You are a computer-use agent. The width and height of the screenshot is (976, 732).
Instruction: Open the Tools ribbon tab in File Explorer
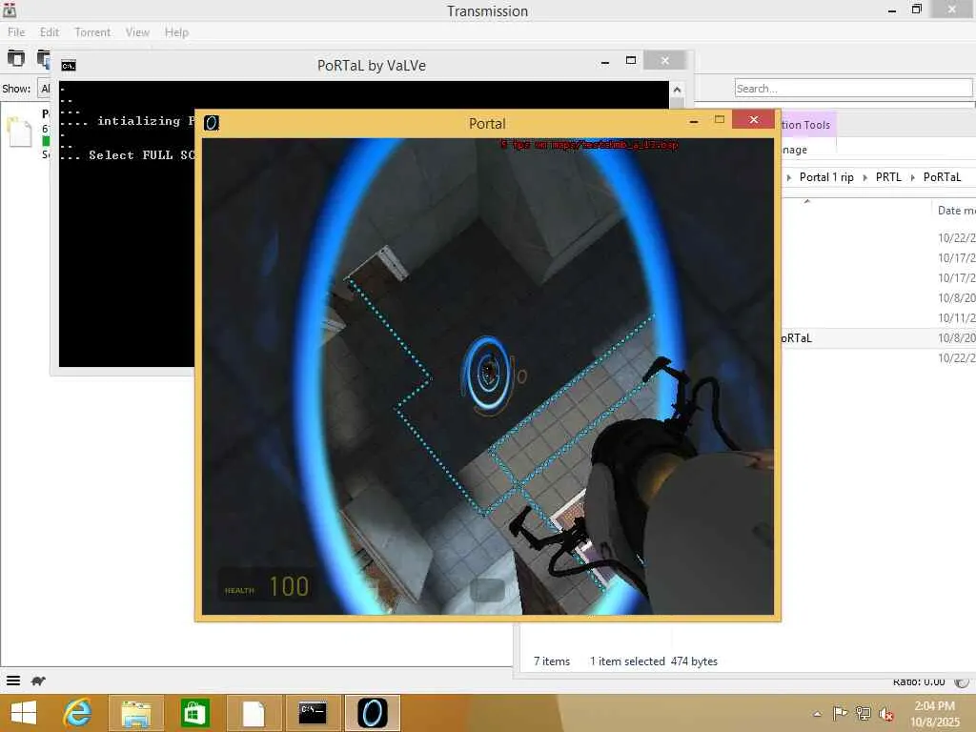804,125
